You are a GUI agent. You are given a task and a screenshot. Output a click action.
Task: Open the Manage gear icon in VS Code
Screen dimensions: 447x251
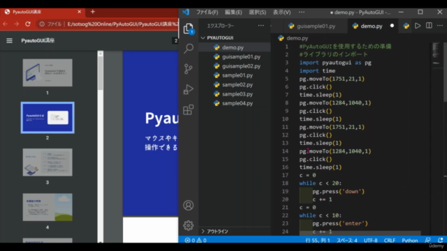tap(188, 226)
